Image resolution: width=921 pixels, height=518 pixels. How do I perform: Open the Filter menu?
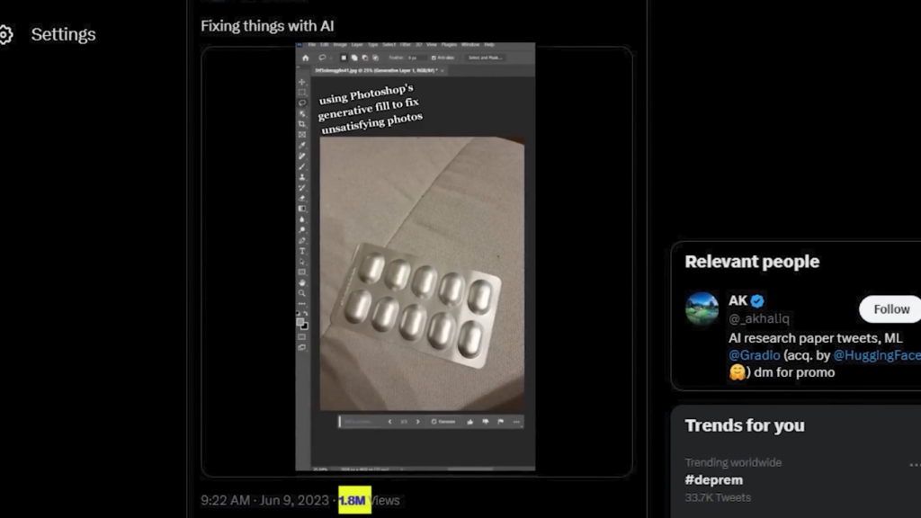coord(406,45)
